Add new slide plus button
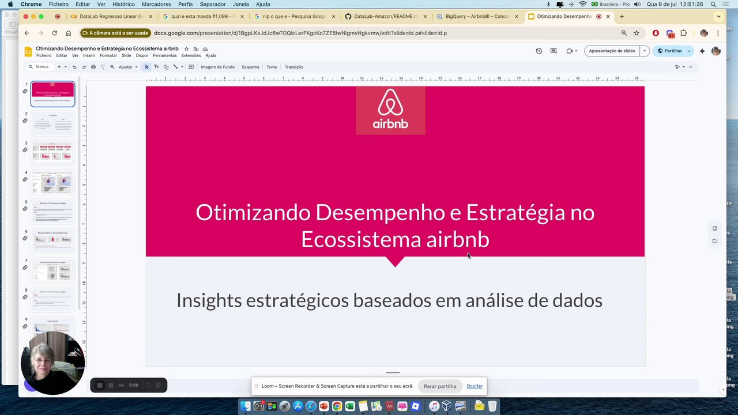Viewport: 738px width, 415px height. [58, 67]
